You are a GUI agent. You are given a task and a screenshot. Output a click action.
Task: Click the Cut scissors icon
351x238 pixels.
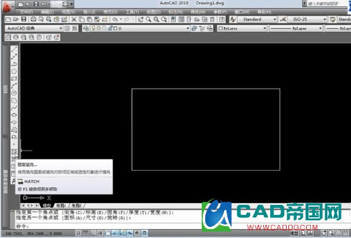click(74, 19)
